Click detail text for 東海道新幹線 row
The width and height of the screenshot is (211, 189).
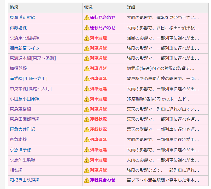point(163,18)
